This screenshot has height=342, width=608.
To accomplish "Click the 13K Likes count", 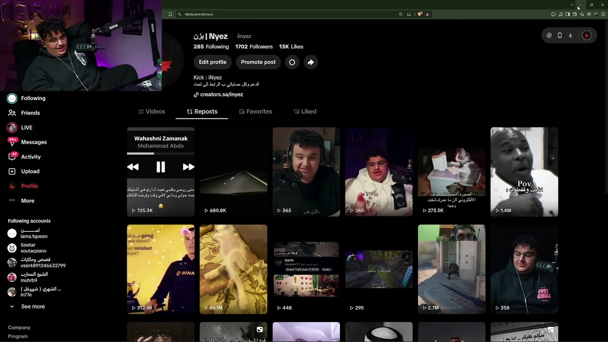I will pyautogui.click(x=291, y=47).
